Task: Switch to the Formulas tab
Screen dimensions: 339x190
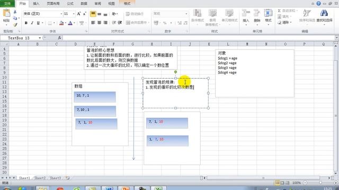Action: point(70,4)
